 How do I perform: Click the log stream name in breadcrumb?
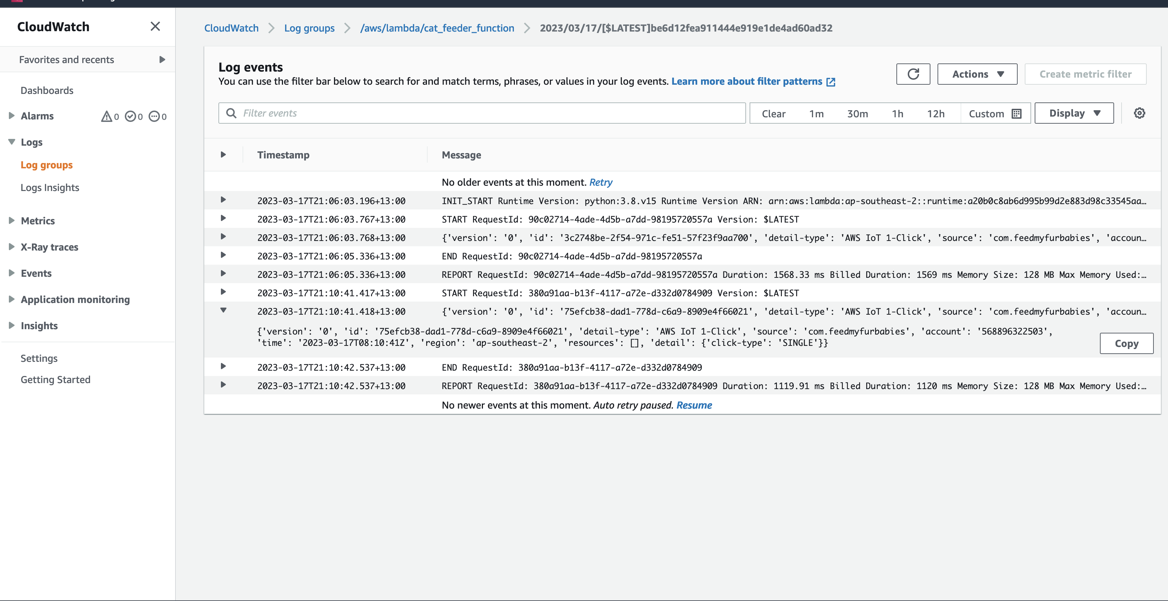[x=685, y=28]
